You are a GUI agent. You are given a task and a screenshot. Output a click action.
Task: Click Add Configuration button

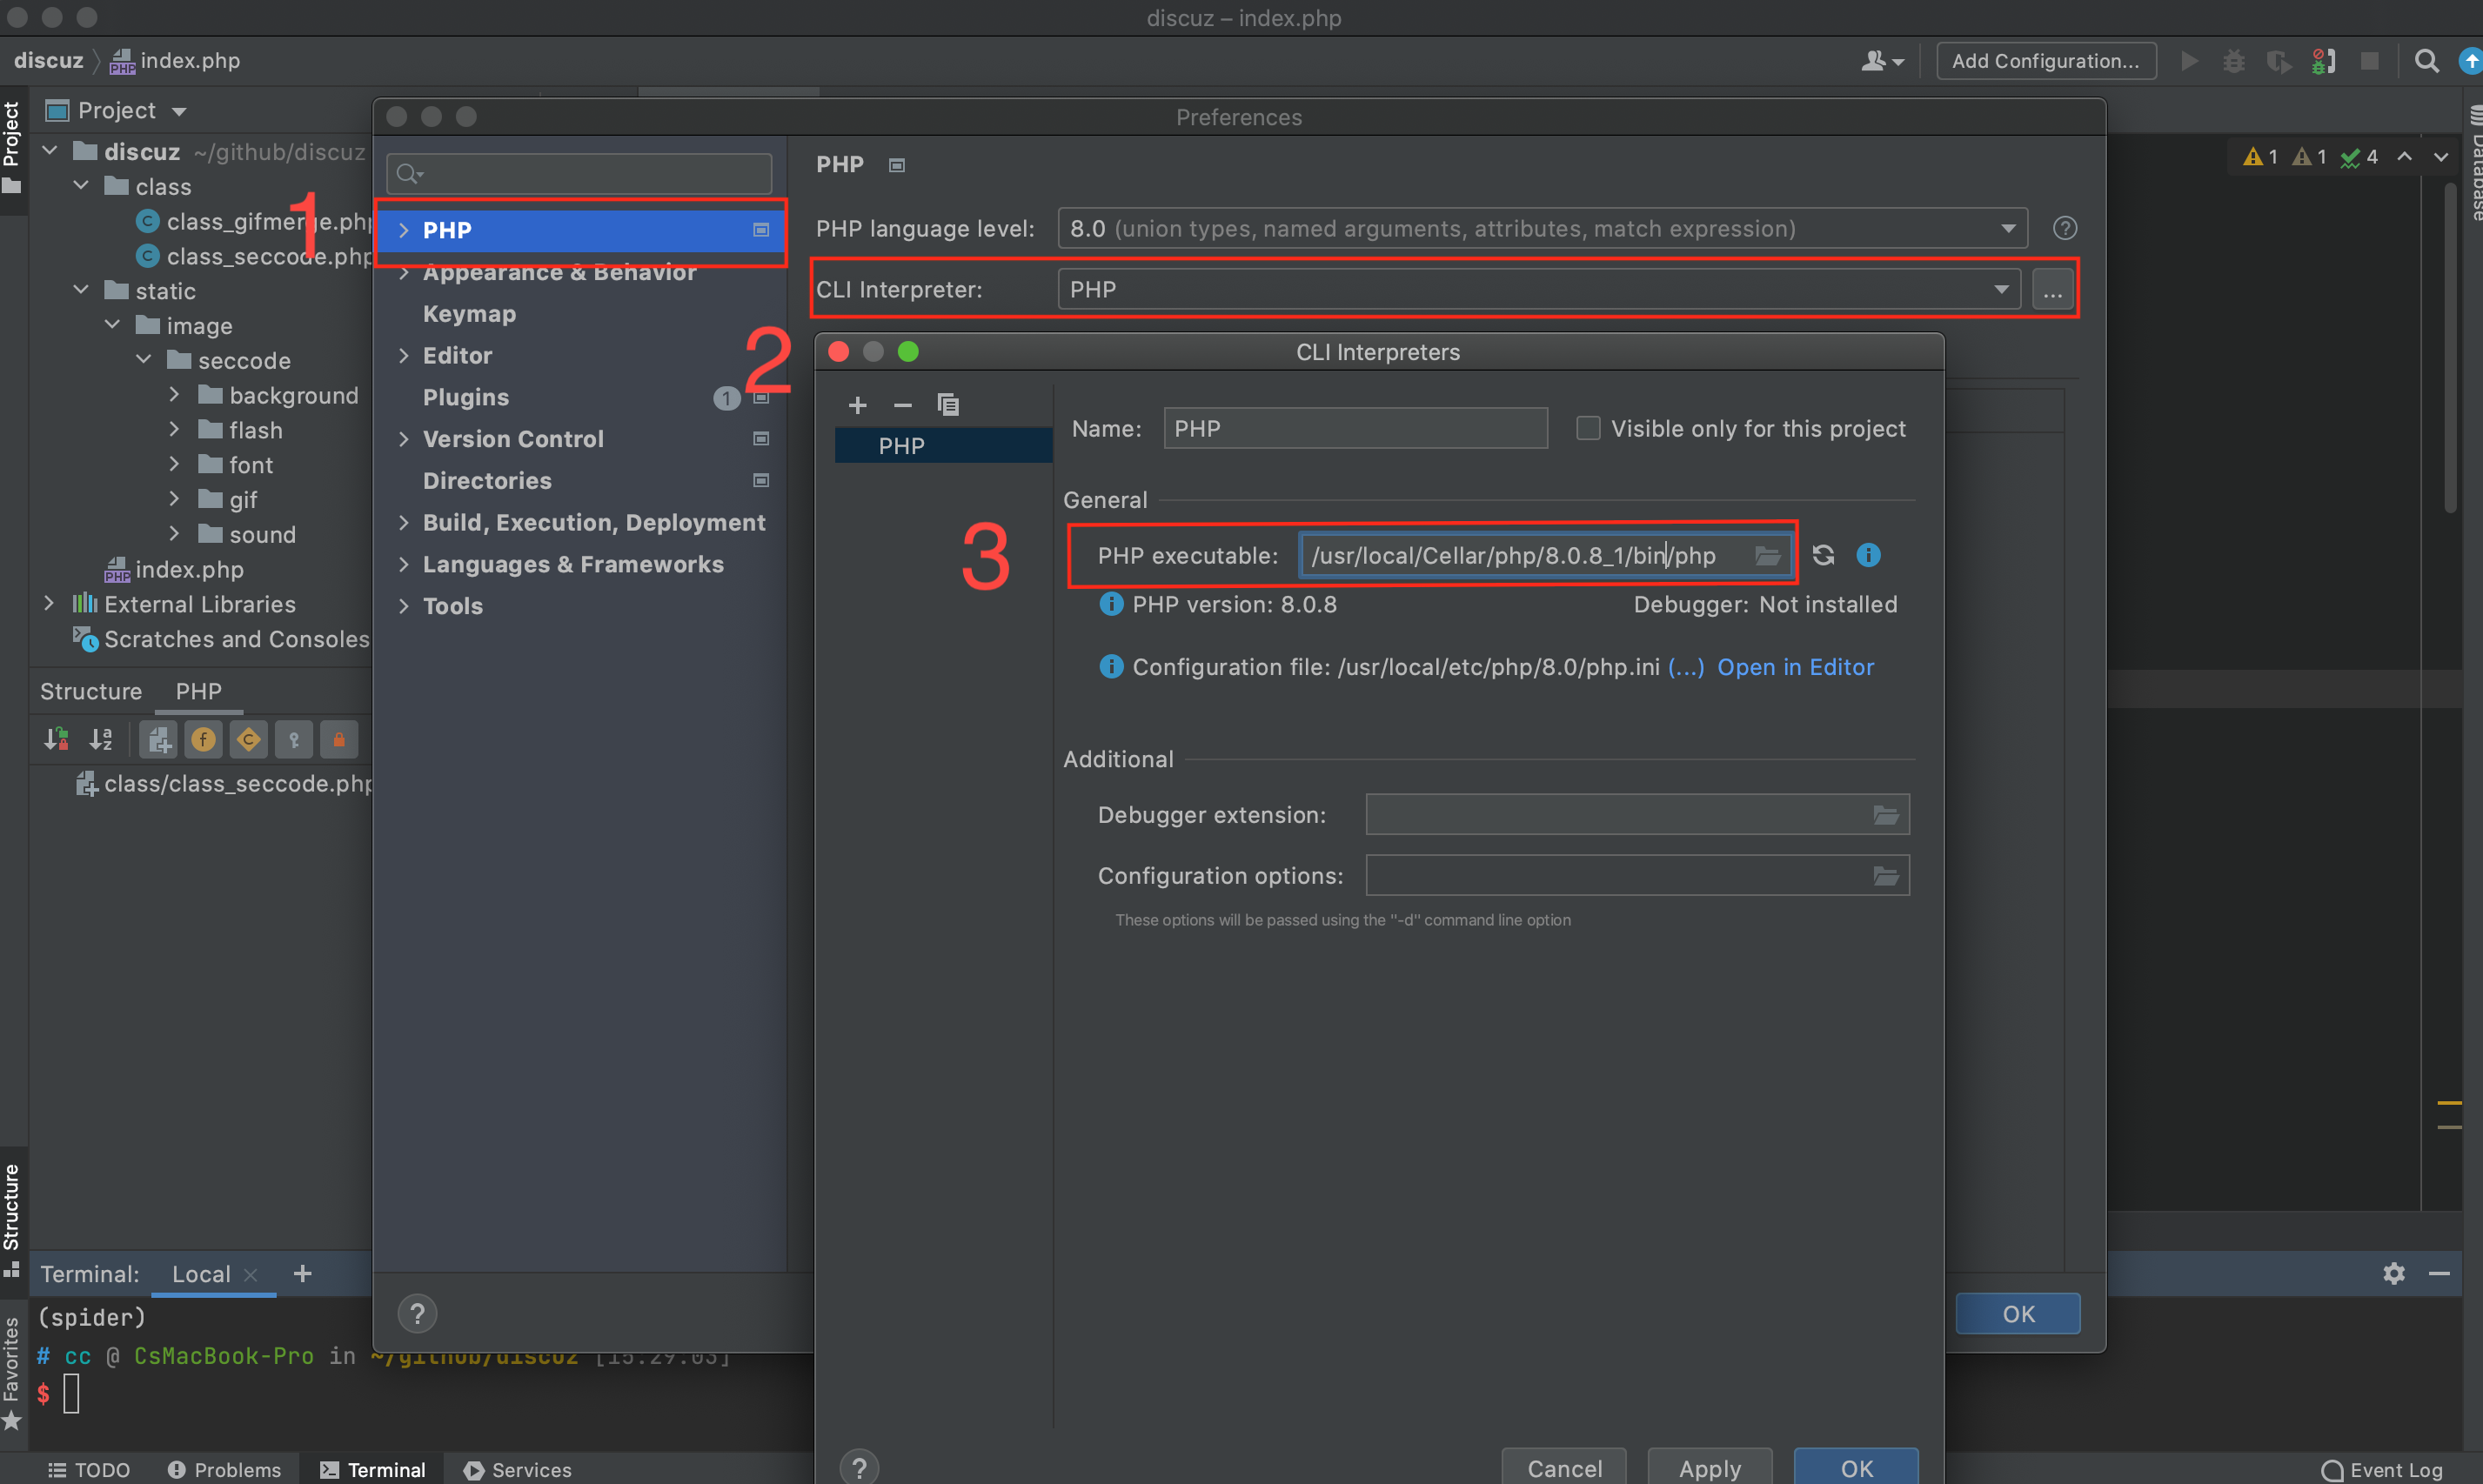(2046, 61)
